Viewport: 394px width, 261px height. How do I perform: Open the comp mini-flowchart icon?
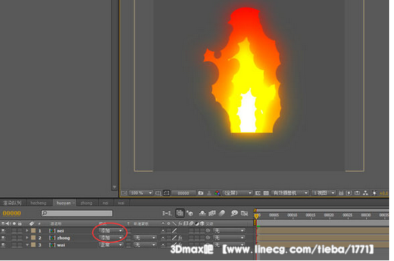(166, 213)
